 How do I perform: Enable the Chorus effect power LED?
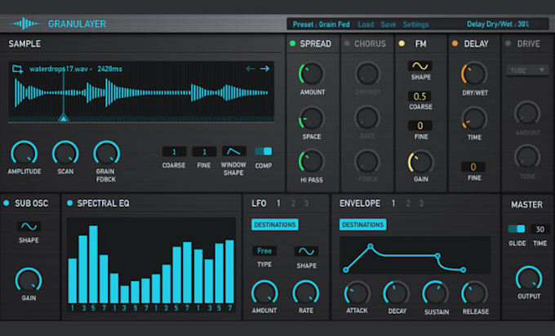(x=347, y=43)
